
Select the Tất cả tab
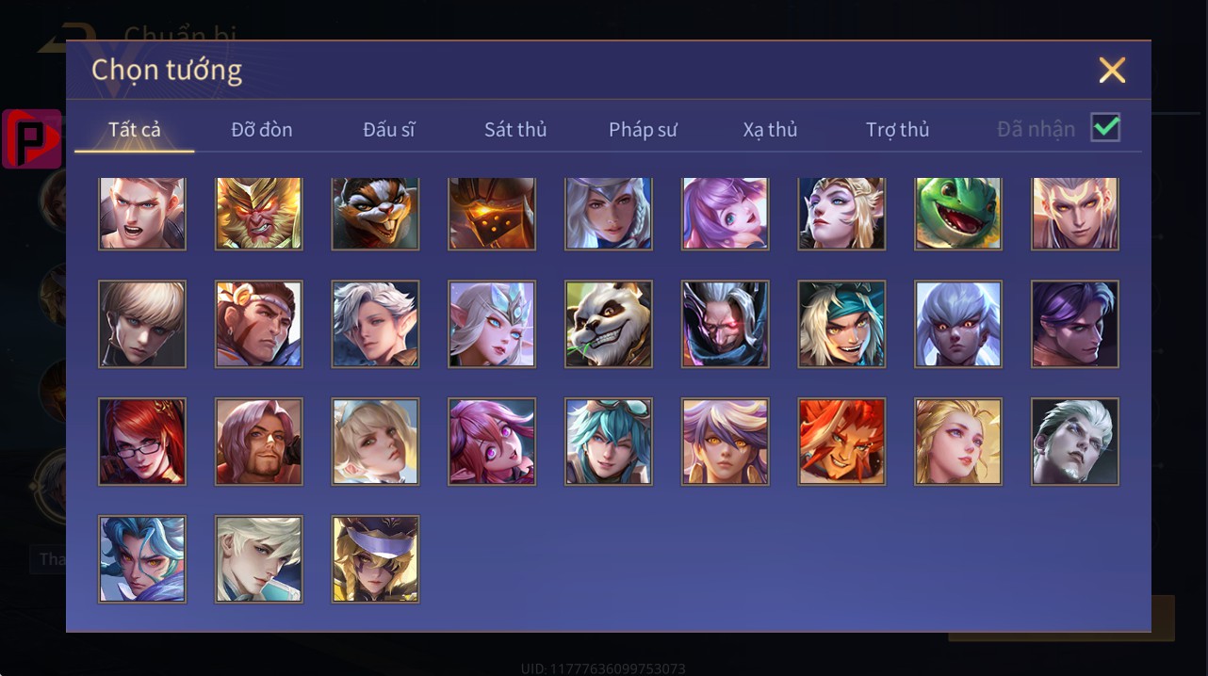pos(135,130)
